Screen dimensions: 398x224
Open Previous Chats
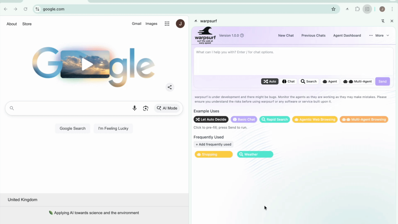[313, 35]
